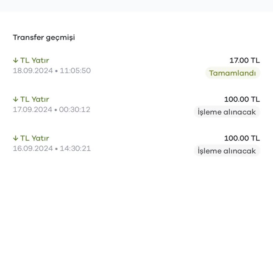Click the gray bar at the top
The width and height of the screenshot is (273, 273).
pyautogui.click(x=136, y=5)
